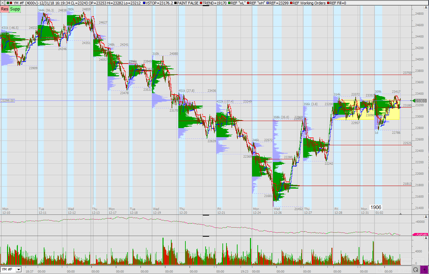Open the YM #F symbol dropdown at bottom left

[19, 269]
